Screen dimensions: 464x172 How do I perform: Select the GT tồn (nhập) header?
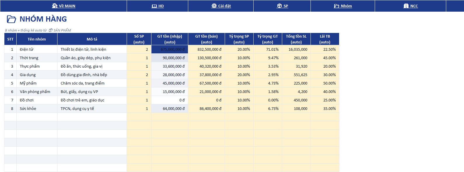tap(170, 39)
